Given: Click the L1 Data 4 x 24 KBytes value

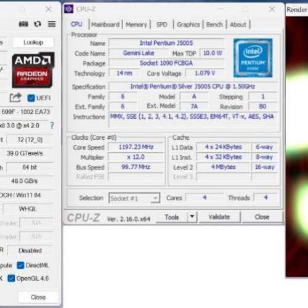Looking at the screenshot, I should click(223, 147).
